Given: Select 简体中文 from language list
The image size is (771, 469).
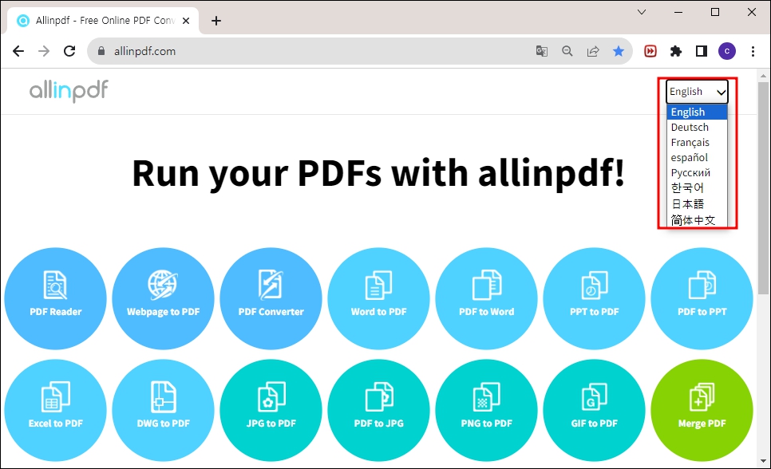Looking at the screenshot, I should (x=697, y=220).
